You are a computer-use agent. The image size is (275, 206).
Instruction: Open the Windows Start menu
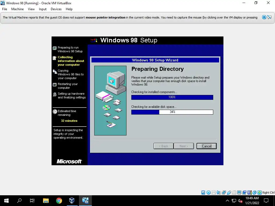pos(6,201)
